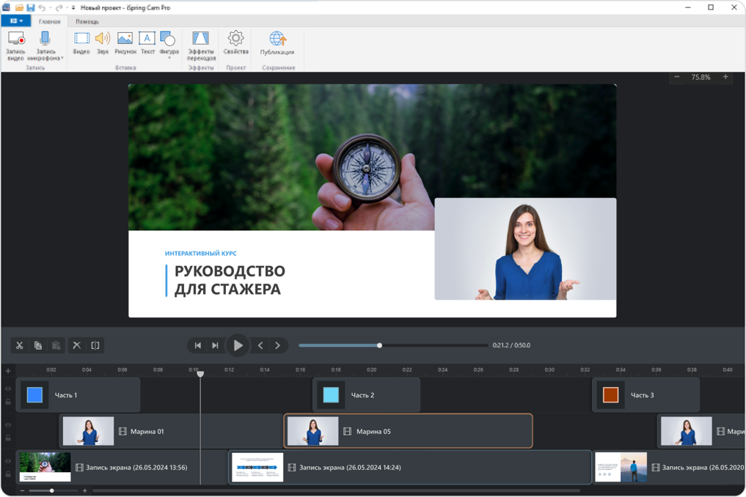Click the timeline playhead marker
The image size is (746, 497).
pos(200,374)
